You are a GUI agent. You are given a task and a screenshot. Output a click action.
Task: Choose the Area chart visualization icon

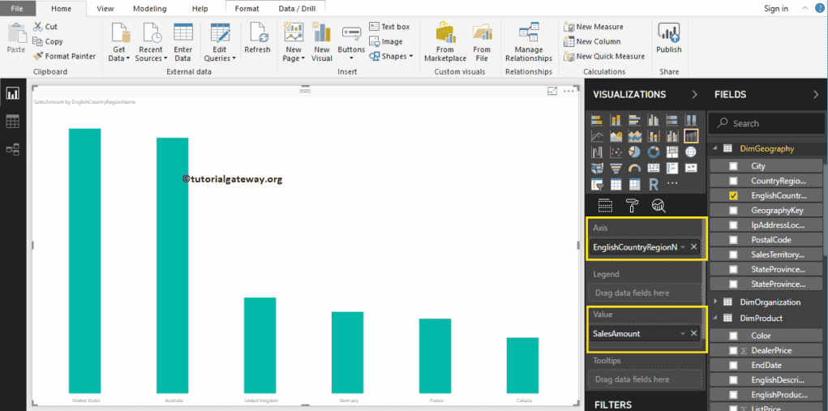(x=616, y=137)
